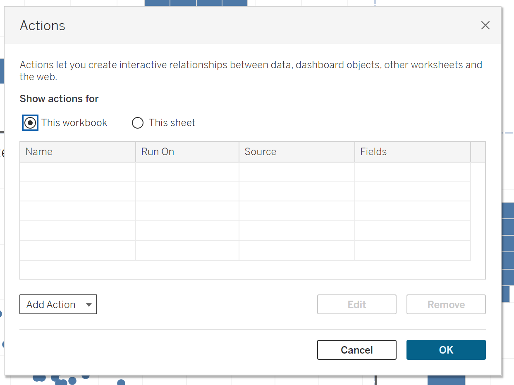This screenshot has height=385, width=514.
Task: Close the Actions dialog with the X
Action: coord(485,26)
